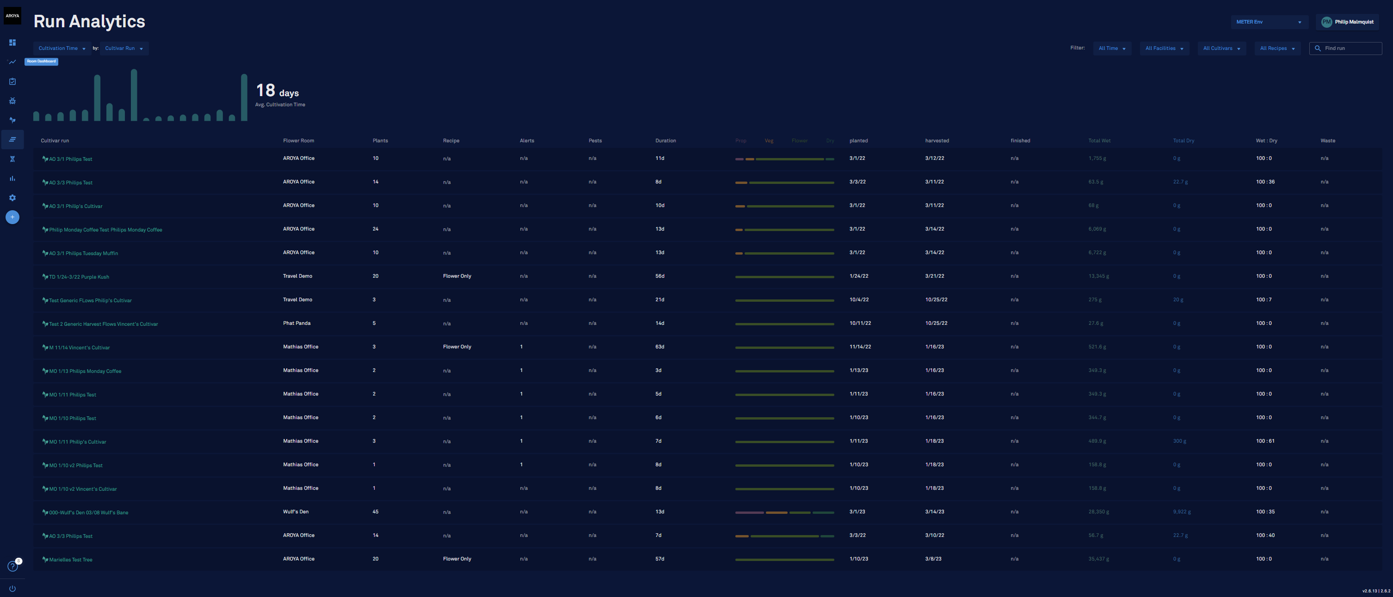Sort by Duration column header
Image resolution: width=1393 pixels, height=597 pixels.
coord(666,141)
